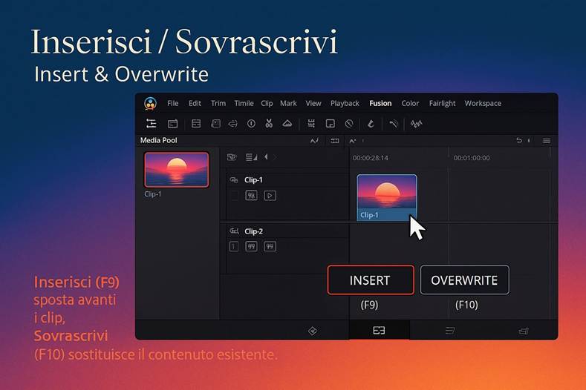Toggle the 98 button on Clip-1 track
Screen dimensions: 586x390
(251, 196)
